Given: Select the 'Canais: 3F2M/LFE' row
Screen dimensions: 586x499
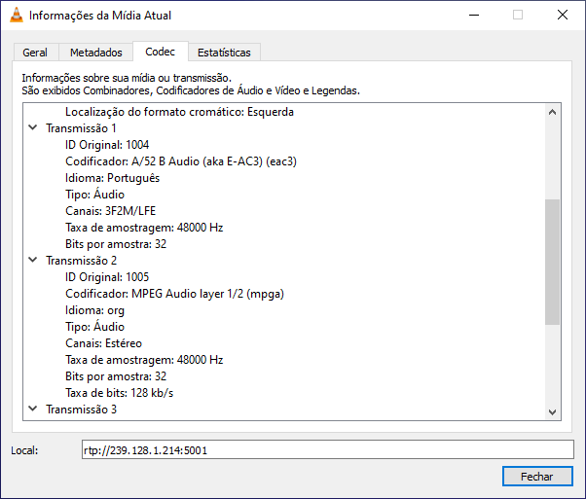Looking at the screenshot, I should point(111,211).
